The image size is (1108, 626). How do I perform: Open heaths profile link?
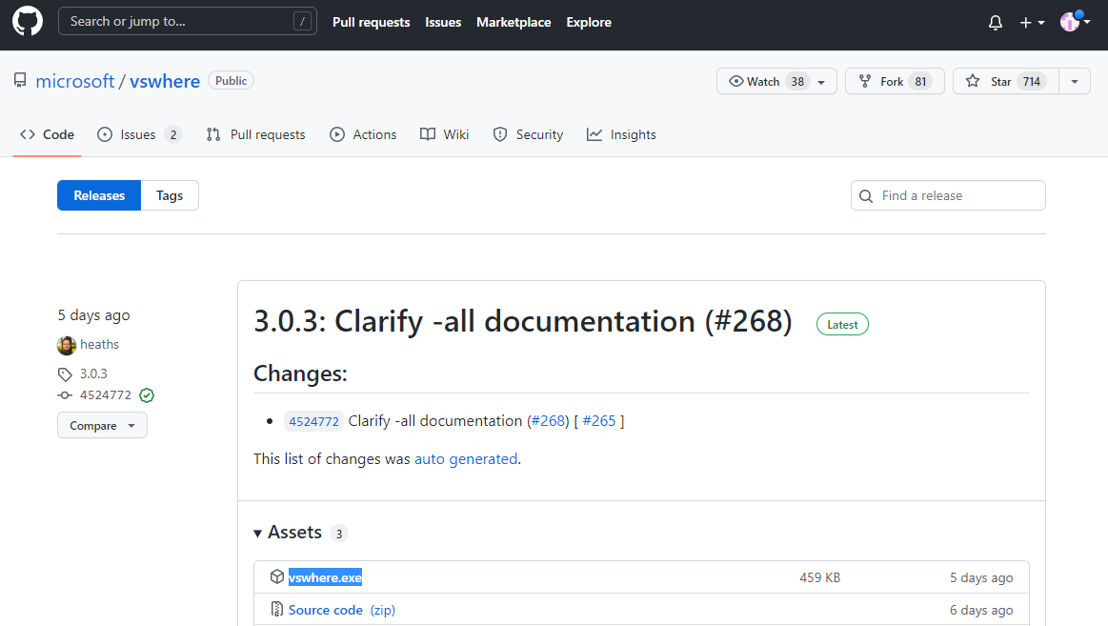click(100, 344)
